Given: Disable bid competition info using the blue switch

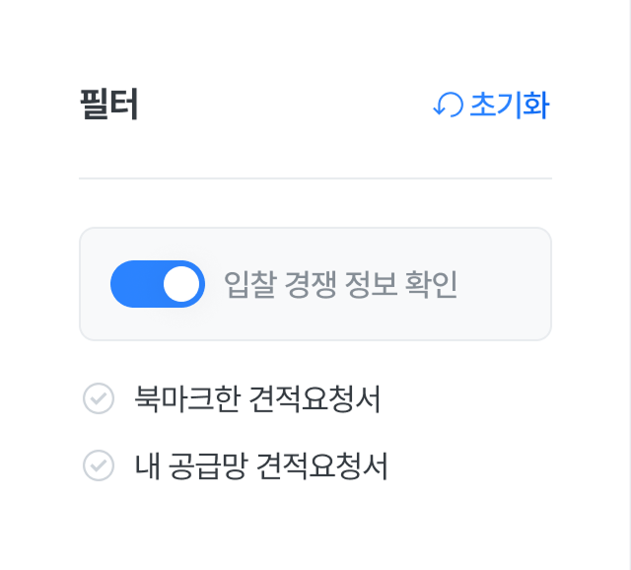Looking at the screenshot, I should click(158, 284).
